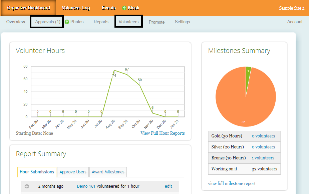This screenshot has height=194, width=309.
Task: Switch to the Approve Users tab
Action: 73,172
